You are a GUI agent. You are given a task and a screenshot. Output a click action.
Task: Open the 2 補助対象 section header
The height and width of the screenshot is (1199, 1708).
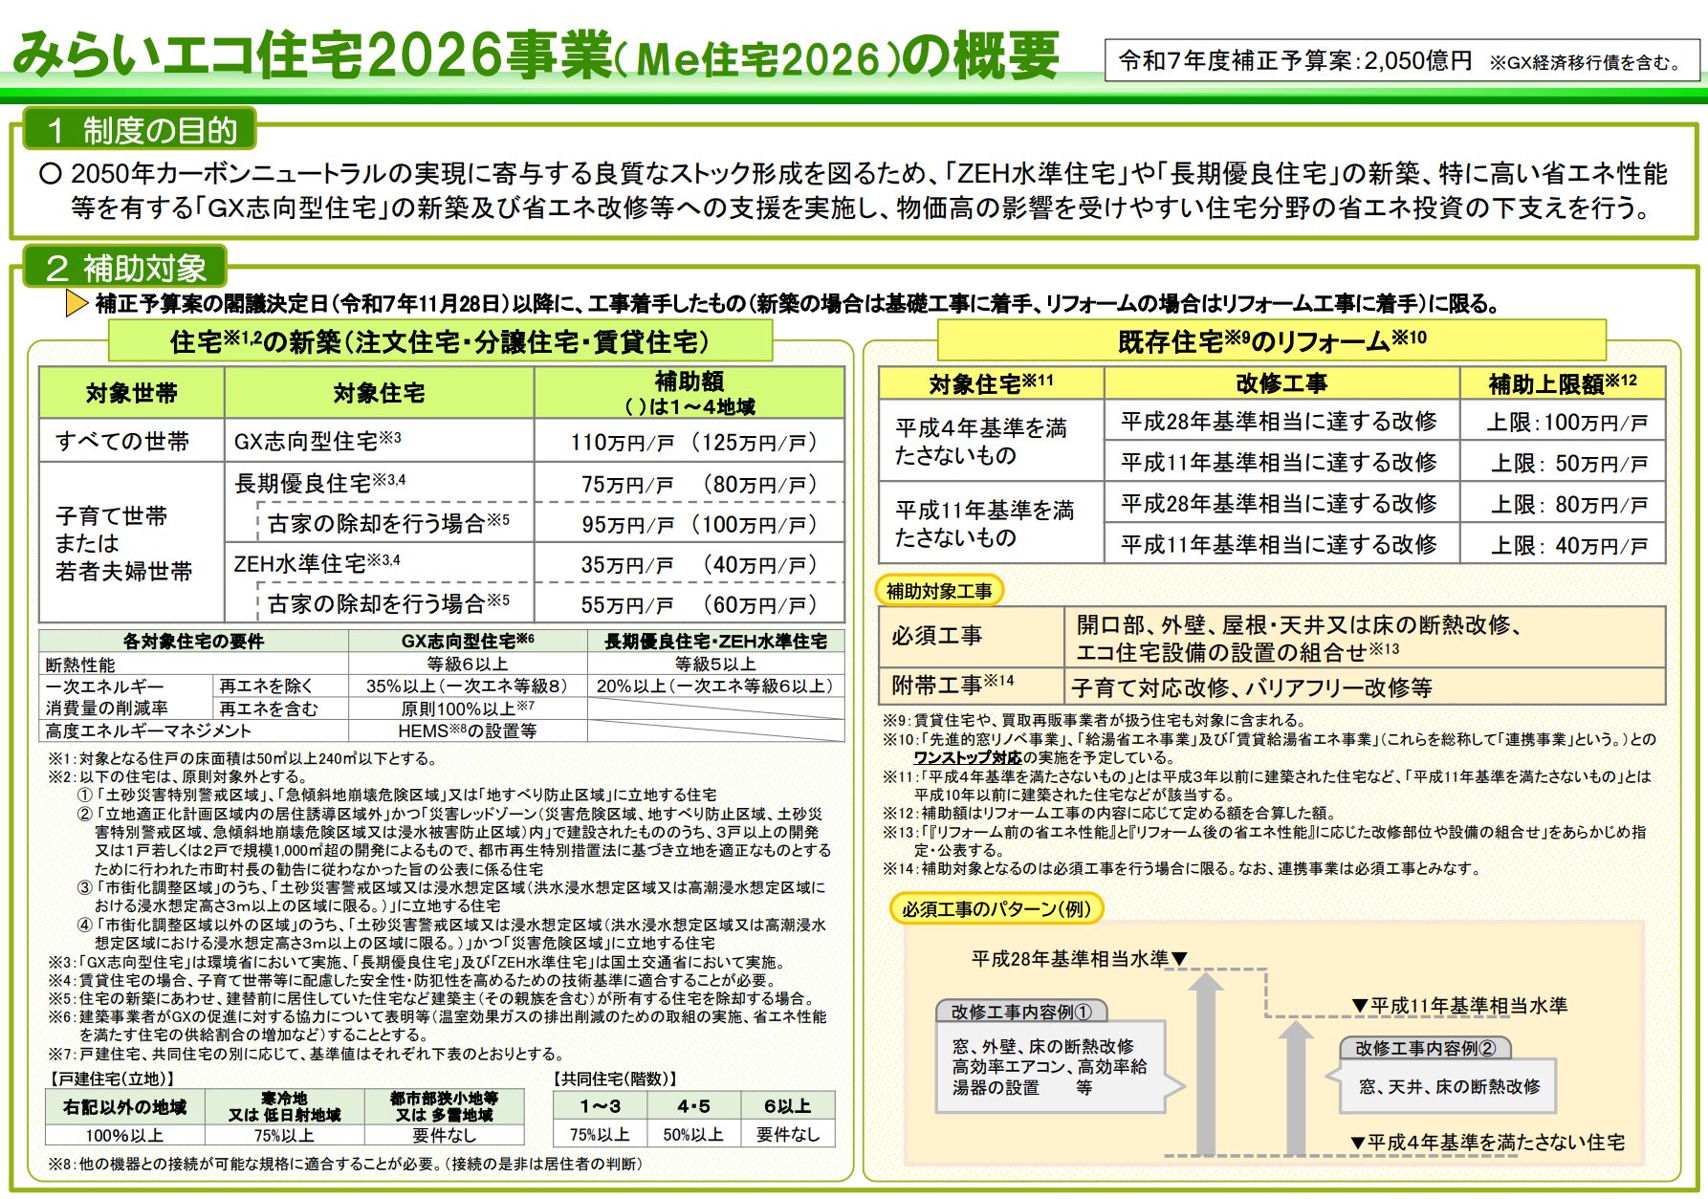coord(124,270)
